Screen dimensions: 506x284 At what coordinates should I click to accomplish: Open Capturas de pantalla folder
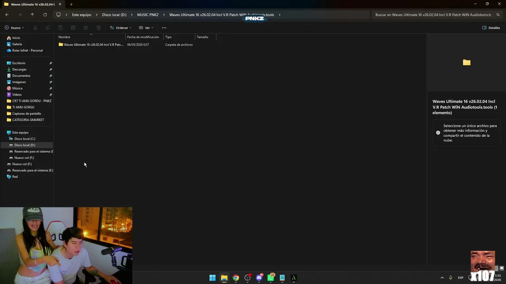pos(27,114)
